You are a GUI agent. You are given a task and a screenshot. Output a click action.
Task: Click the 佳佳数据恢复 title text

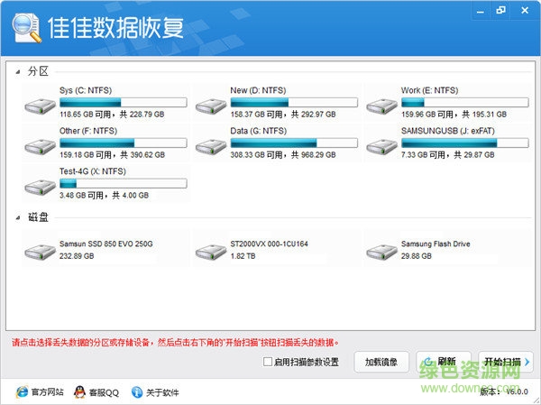pyautogui.click(x=116, y=28)
